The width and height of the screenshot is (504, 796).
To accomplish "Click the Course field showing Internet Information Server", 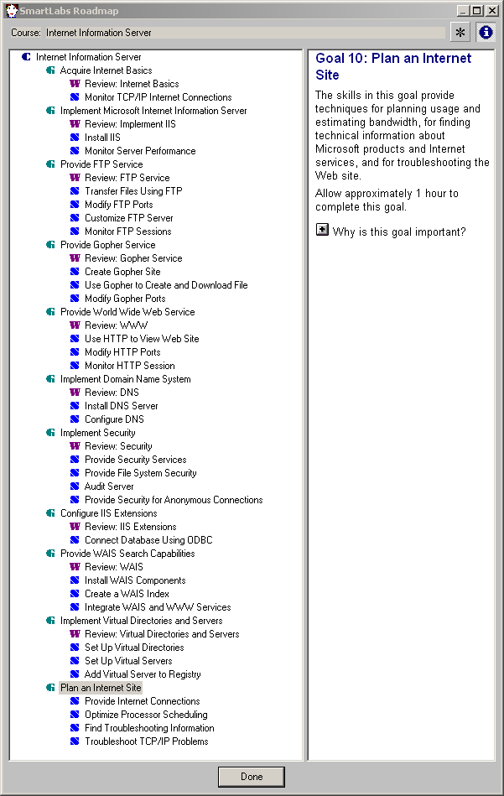I will (244, 33).
